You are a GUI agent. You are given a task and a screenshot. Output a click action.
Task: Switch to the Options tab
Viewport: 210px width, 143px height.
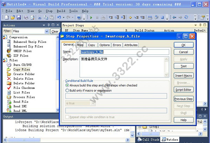tap(104, 45)
